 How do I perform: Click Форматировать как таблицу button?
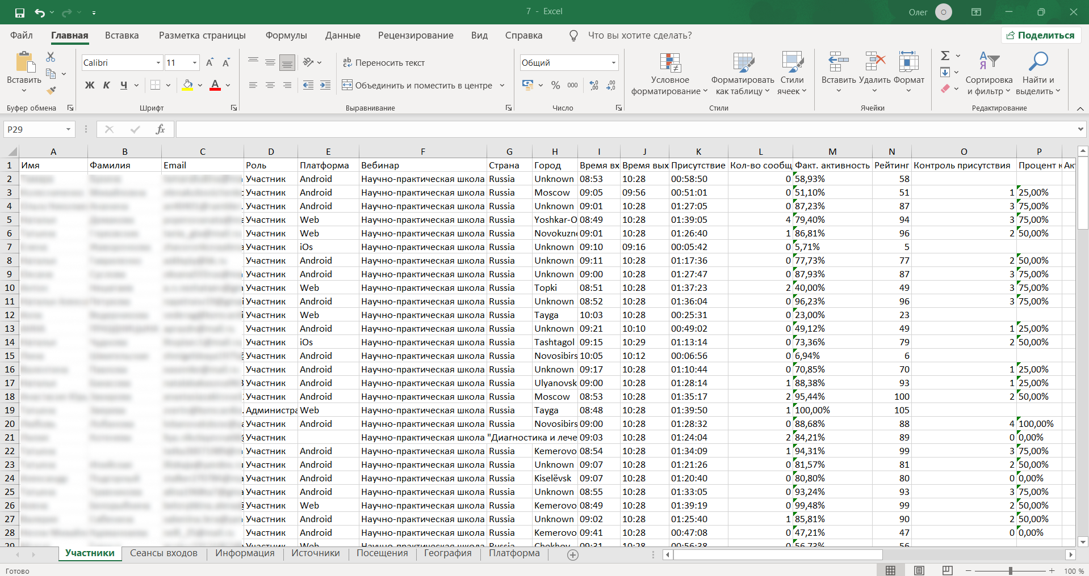(743, 74)
